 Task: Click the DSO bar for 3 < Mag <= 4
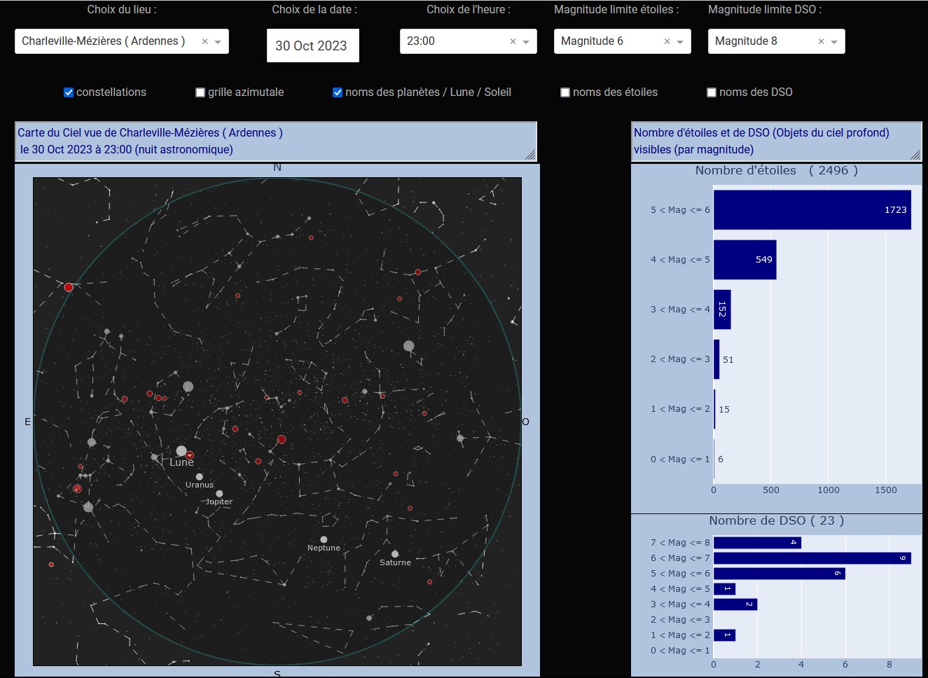(x=735, y=604)
